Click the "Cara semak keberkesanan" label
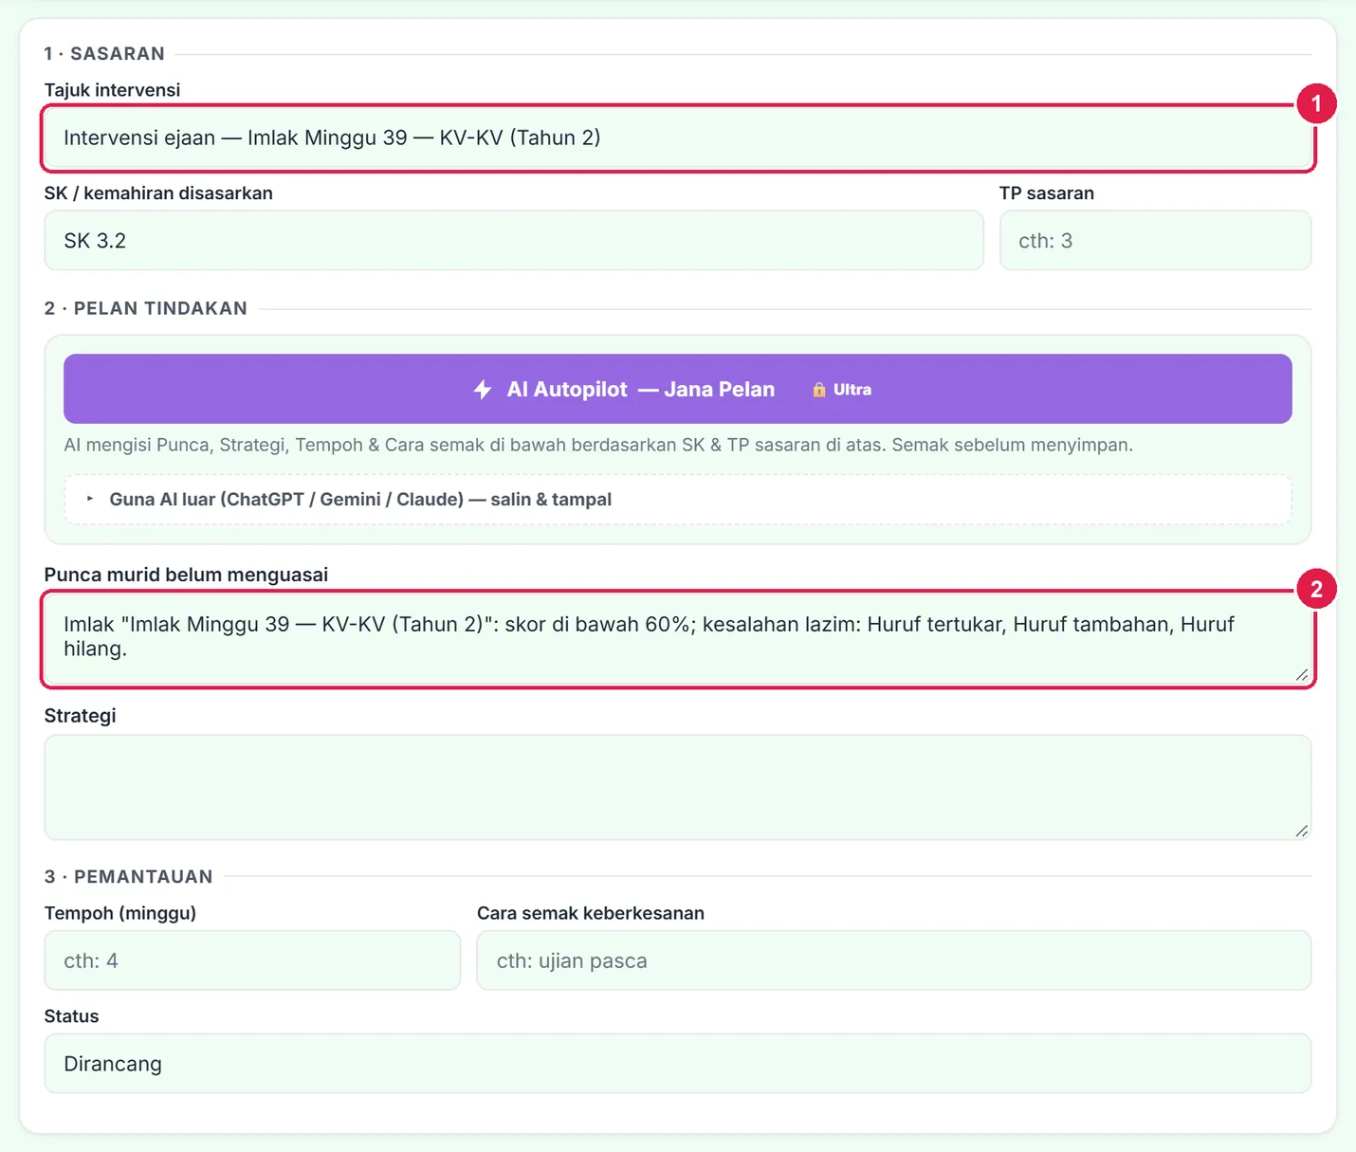The width and height of the screenshot is (1356, 1152). coord(591,913)
